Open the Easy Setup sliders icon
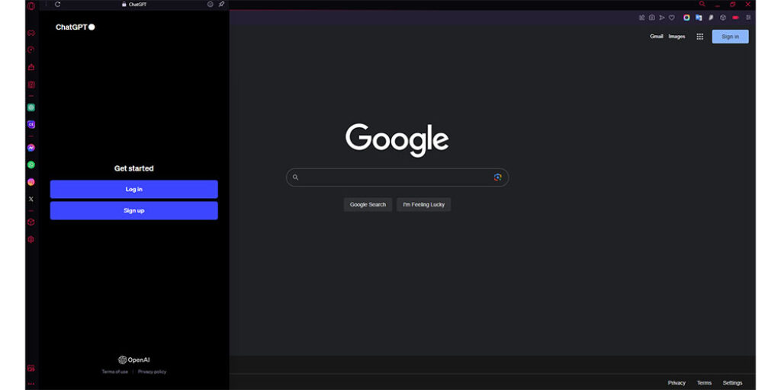The width and height of the screenshot is (781, 390). pos(749,18)
